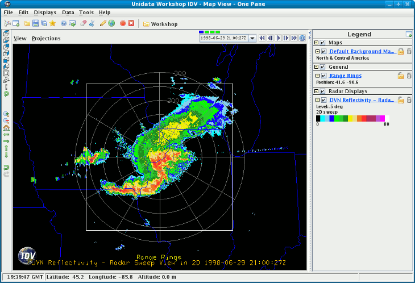Viewport: 415px width, 283px height.
Task: Collapse the Radar Displays category
Action: [x=317, y=91]
